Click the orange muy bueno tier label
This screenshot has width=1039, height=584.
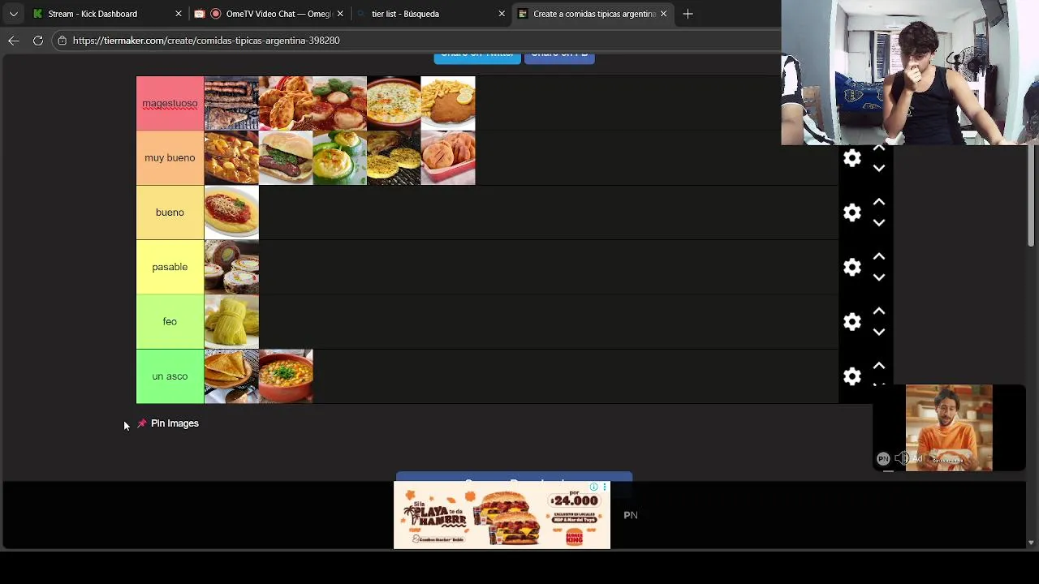170,158
